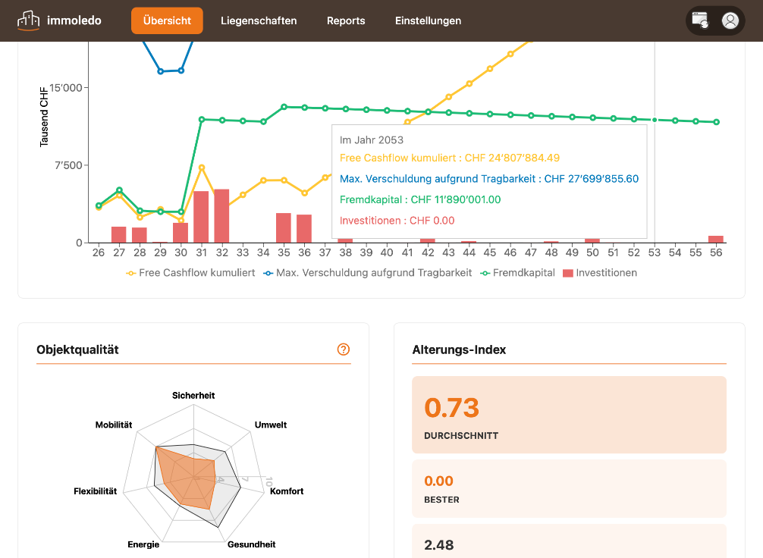
Task: Click the Fremdkapital data point at year 31
Action: [x=202, y=119]
